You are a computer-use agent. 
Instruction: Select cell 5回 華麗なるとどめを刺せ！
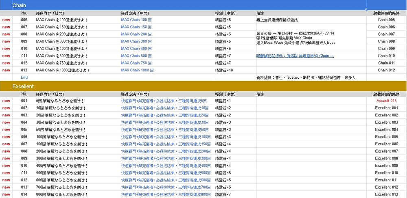coord(79,101)
